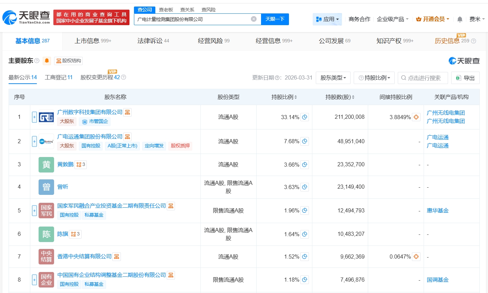488x293 pixels.
Task: Switch to 工商登记 11 sub-tab
Action: click(x=59, y=77)
